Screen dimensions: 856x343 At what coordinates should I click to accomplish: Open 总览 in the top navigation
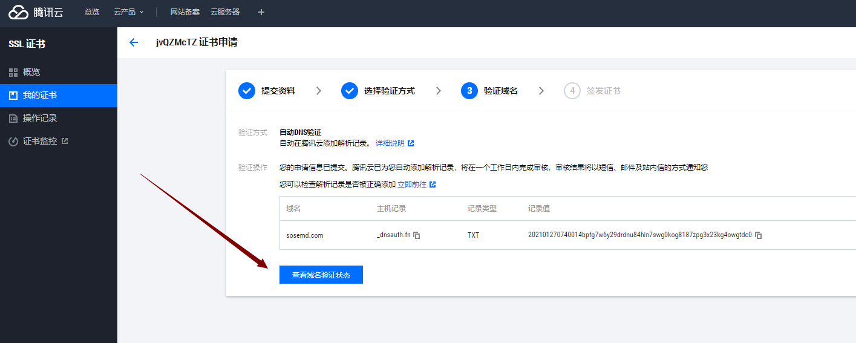click(x=92, y=12)
